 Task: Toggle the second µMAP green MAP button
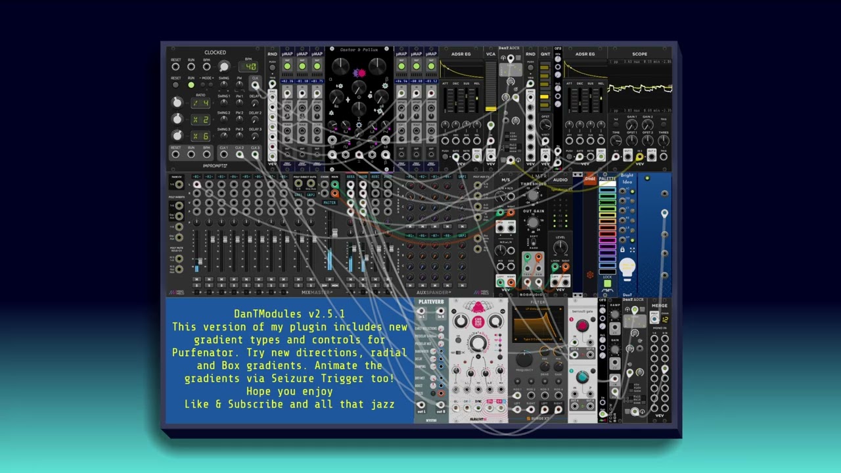302,66
